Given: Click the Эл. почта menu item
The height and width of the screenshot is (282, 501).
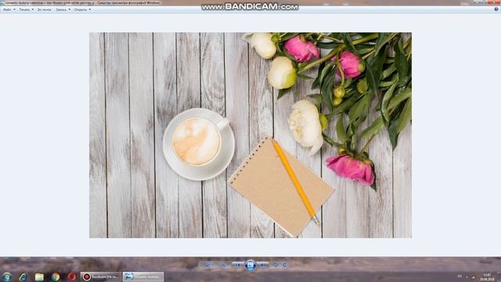Looking at the screenshot, I should click(44, 9).
